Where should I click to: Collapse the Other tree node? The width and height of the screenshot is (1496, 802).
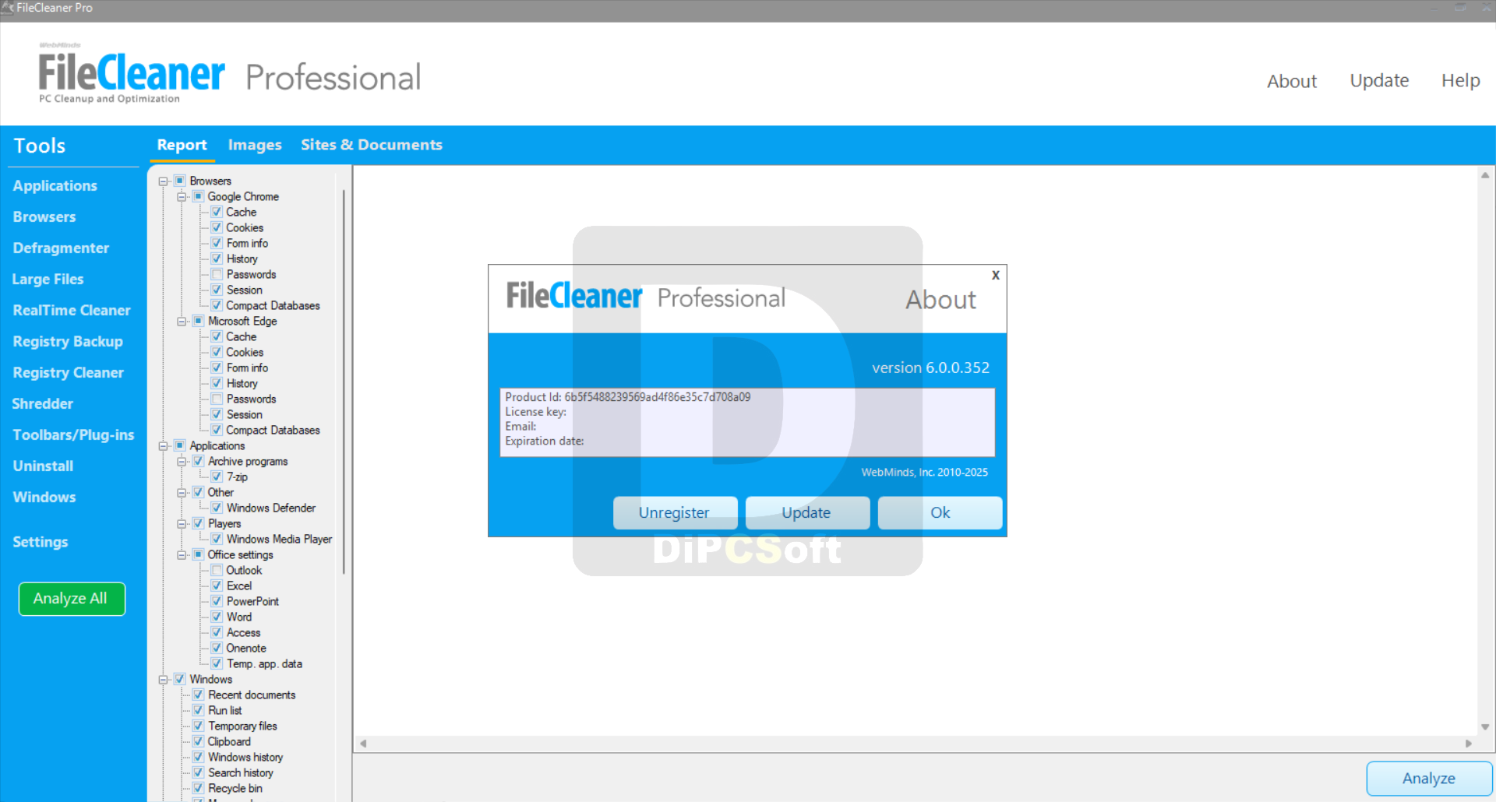click(182, 493)
